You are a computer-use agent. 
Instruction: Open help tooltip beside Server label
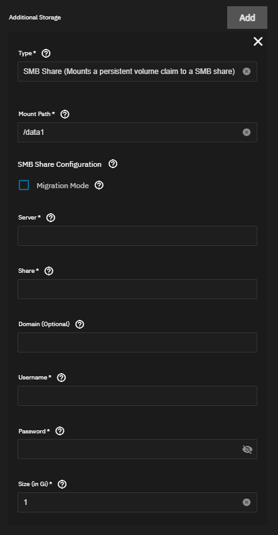point(51,218)
